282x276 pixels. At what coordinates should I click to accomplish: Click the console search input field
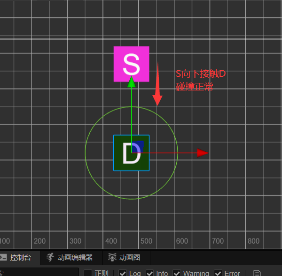pyautogui.click(x=39, y=272)
